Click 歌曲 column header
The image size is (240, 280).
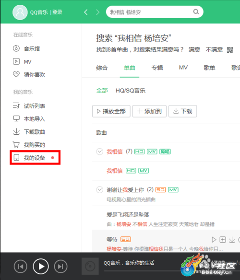click(101, 133)
